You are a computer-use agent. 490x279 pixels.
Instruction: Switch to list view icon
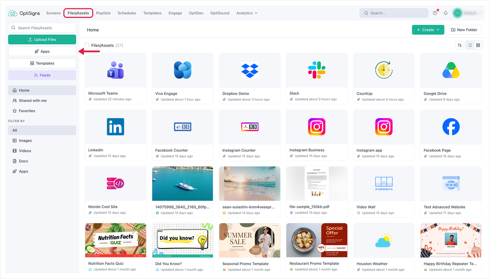point(470,45)
